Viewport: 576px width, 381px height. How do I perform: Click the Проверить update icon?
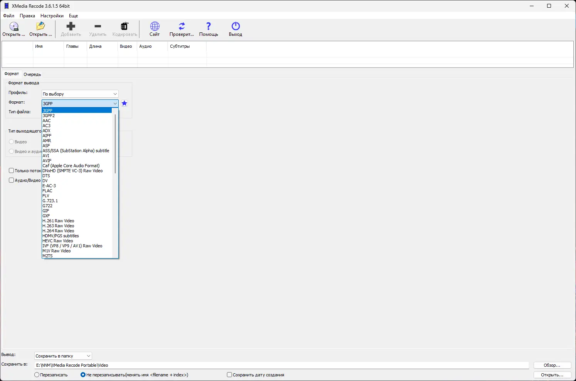coord(181,26)
